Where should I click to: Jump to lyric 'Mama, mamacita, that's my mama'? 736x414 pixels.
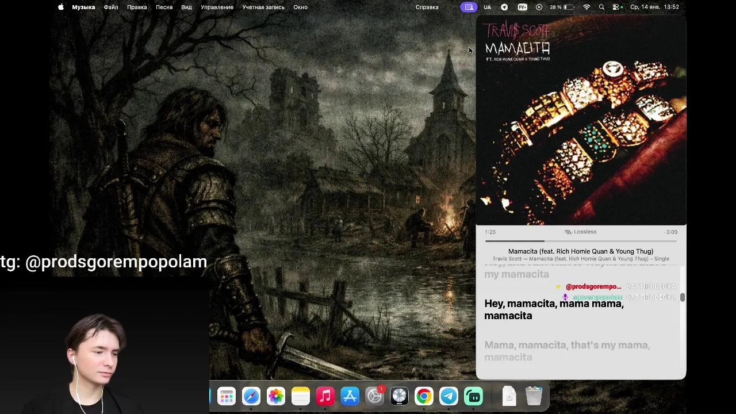[x=567, y=351]
